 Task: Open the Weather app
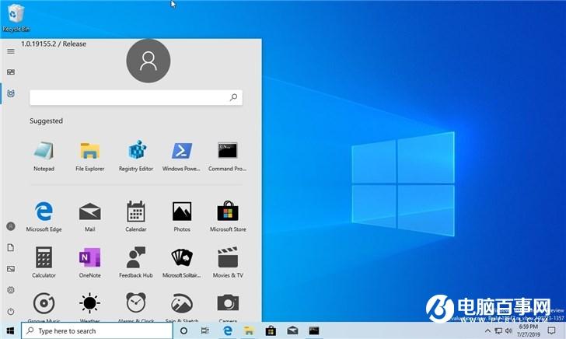pyautogui.click(x=90, y=307)
